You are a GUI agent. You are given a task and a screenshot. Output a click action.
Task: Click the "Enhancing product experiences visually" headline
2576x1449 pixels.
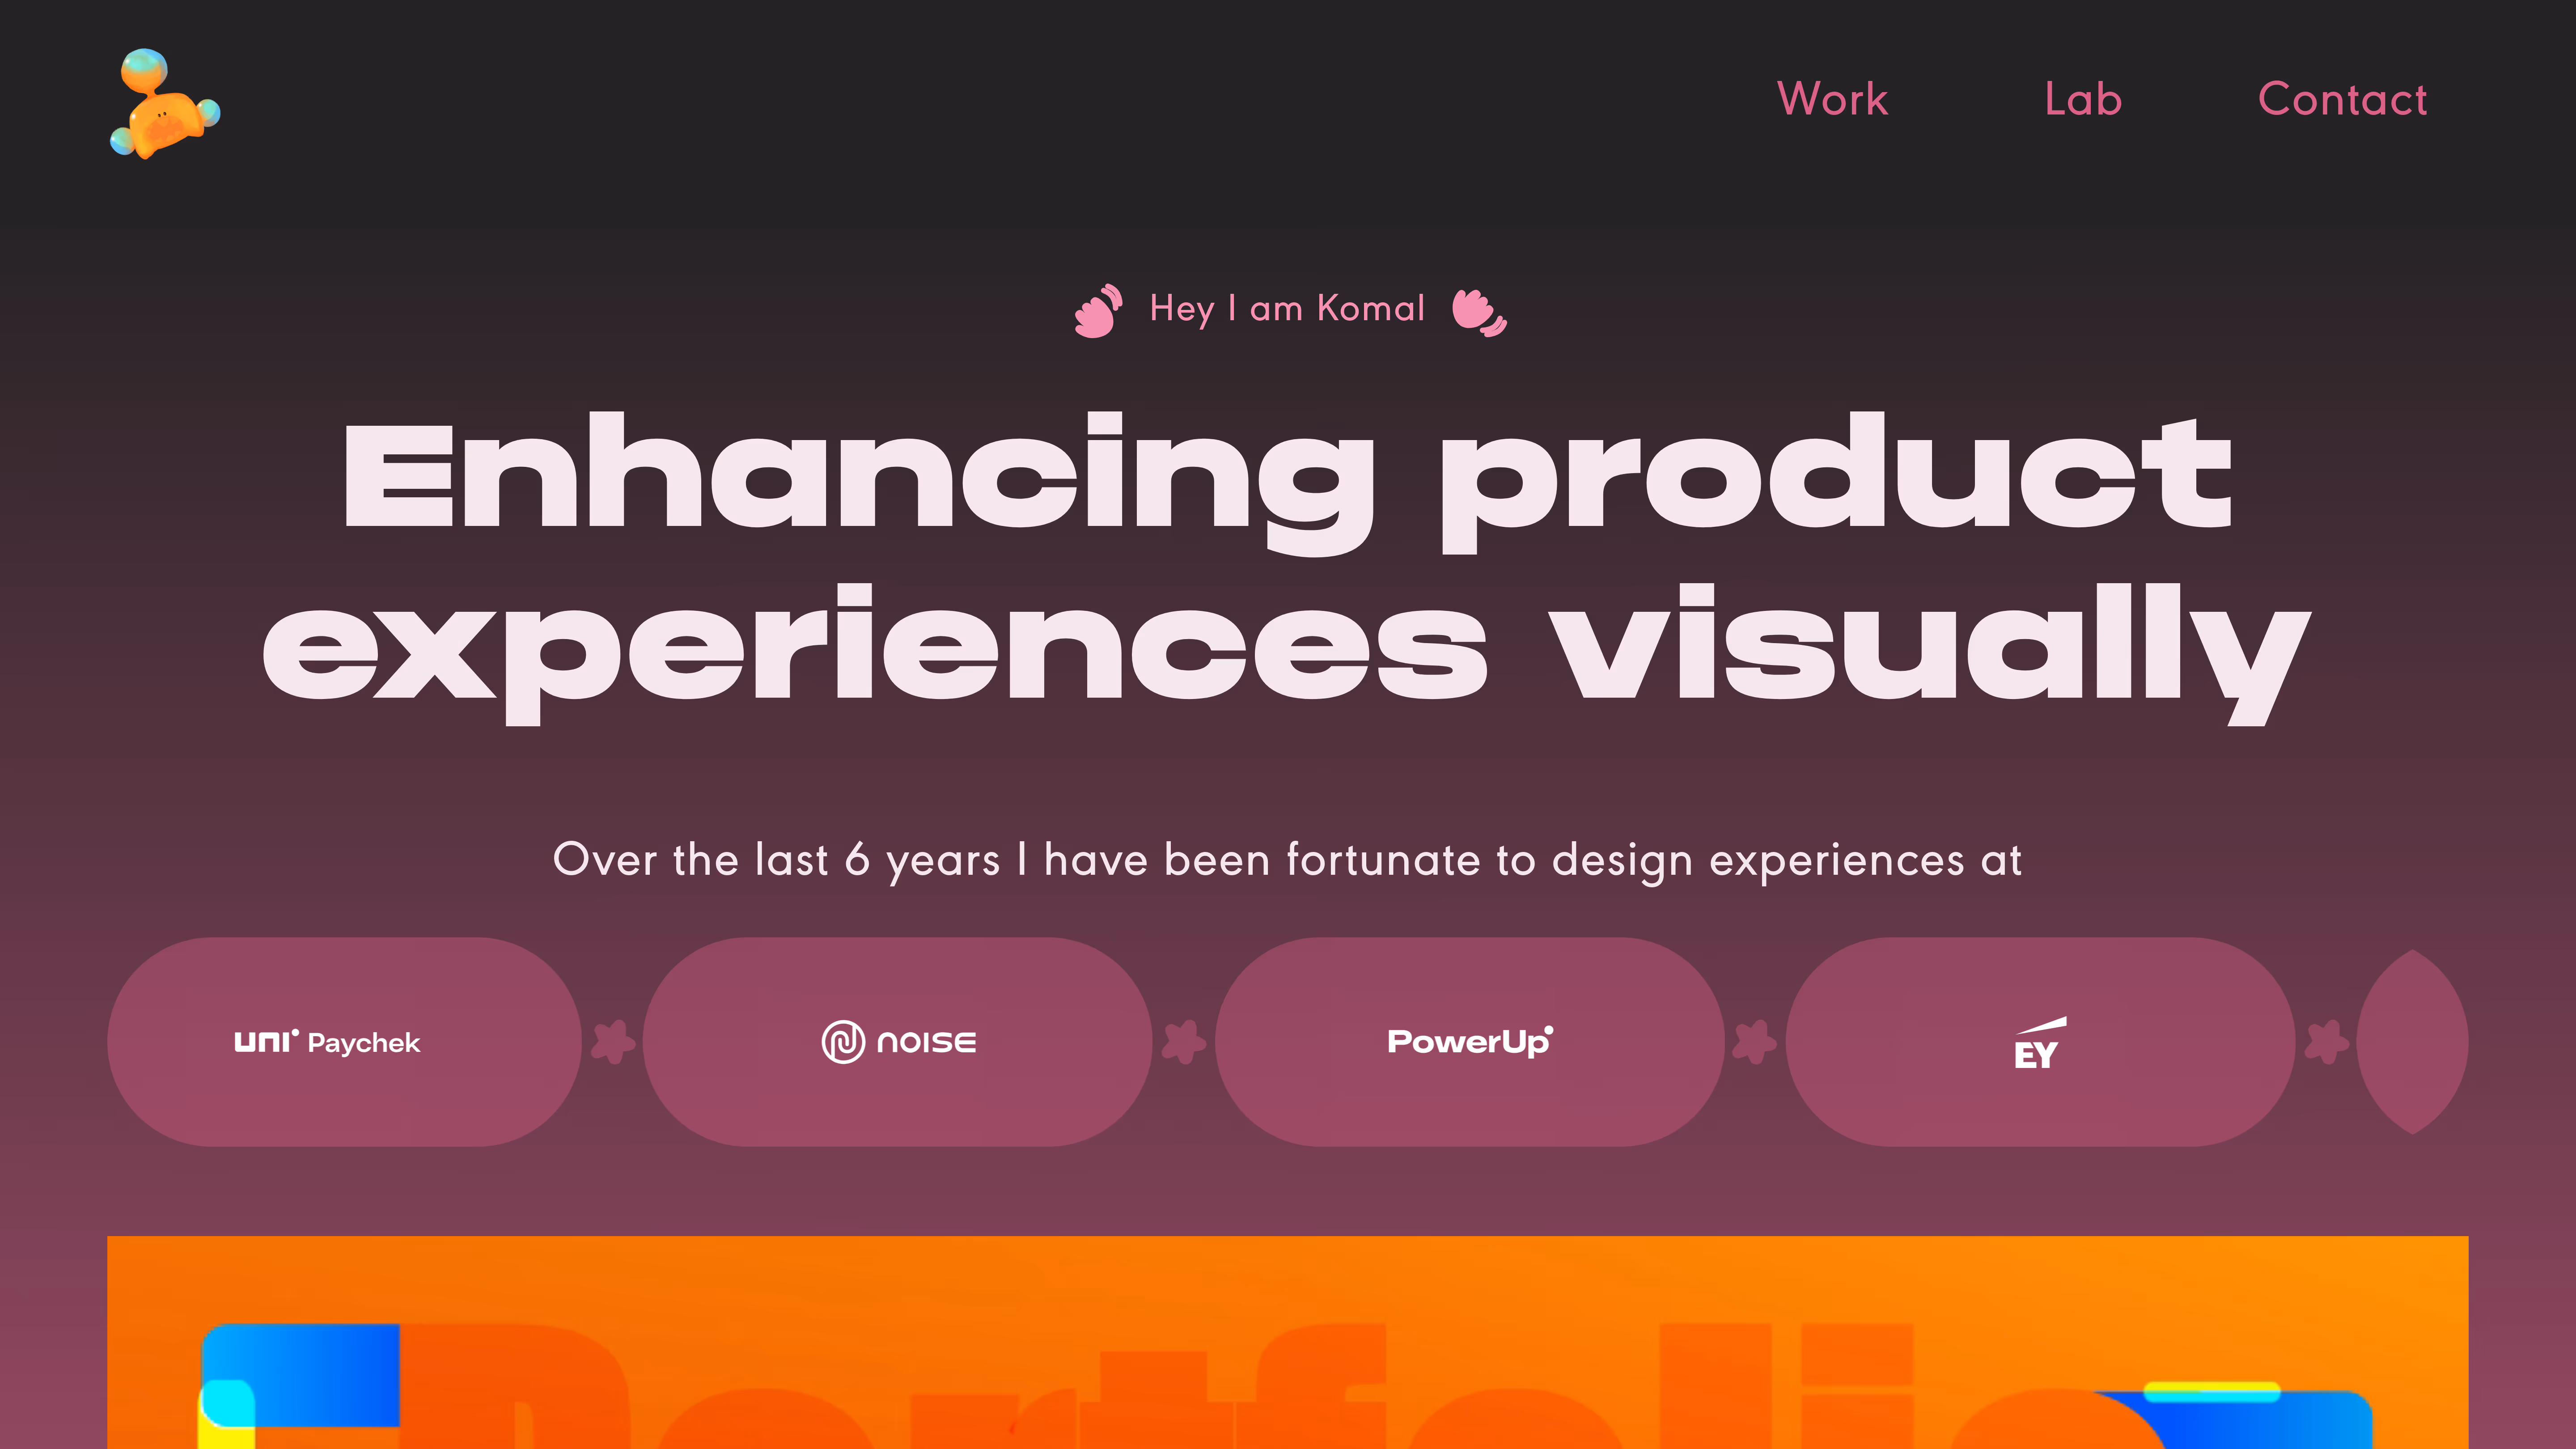pos(1288,568)
